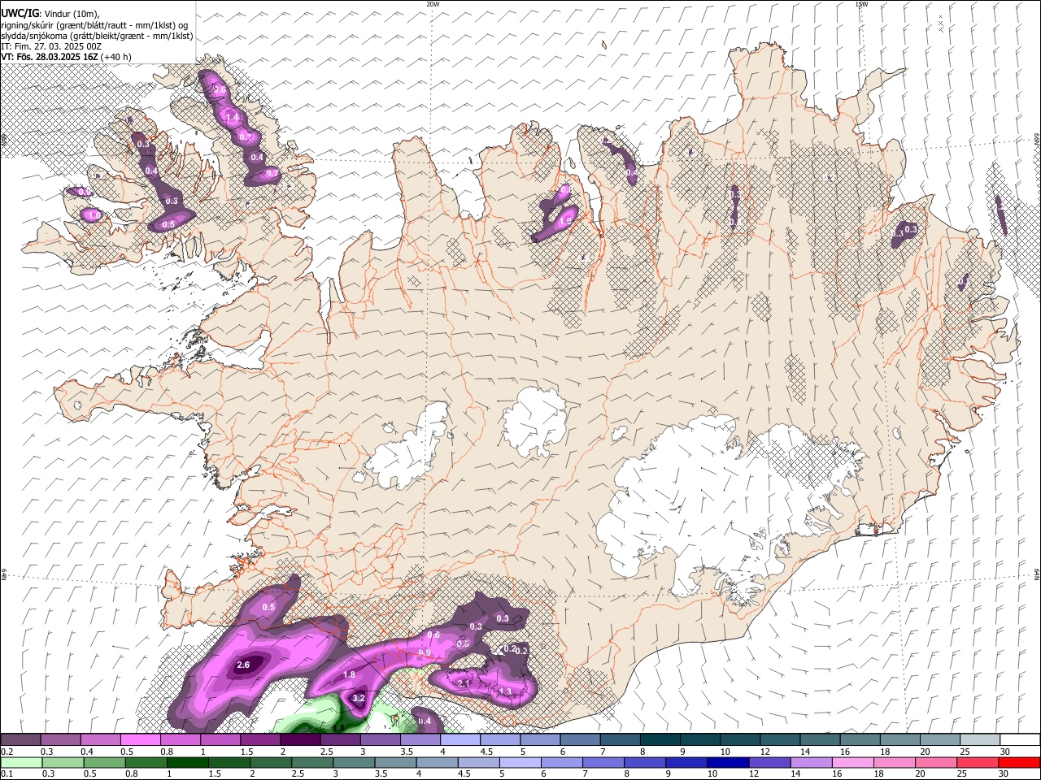The image size is (1041, 780).
Task: Click the 3.2 precipitation value on the map
Action: 358,698
